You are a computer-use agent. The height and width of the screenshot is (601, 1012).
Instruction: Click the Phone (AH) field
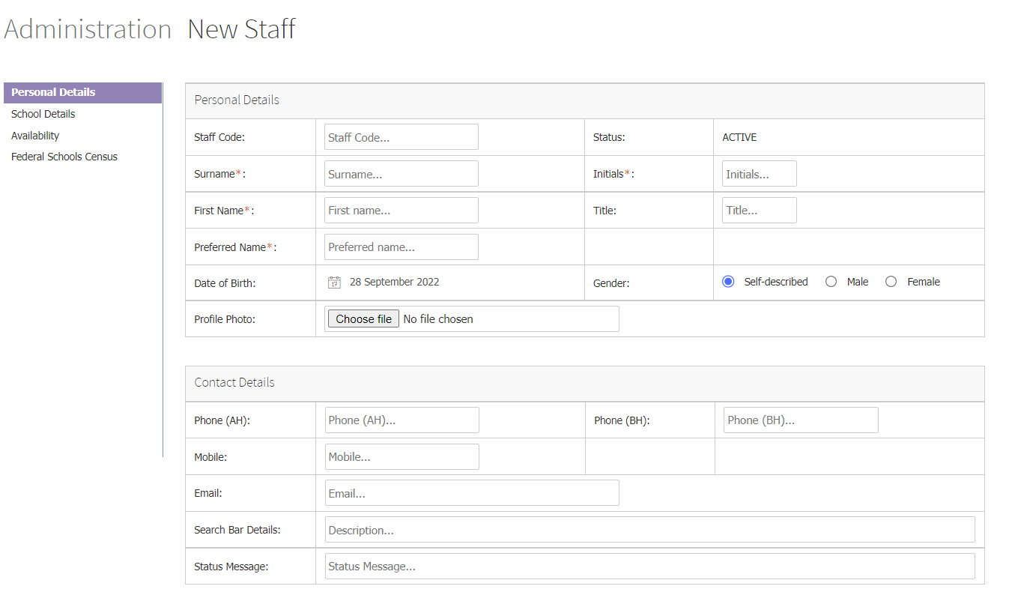pyautogui.click(x=402, y=420)
